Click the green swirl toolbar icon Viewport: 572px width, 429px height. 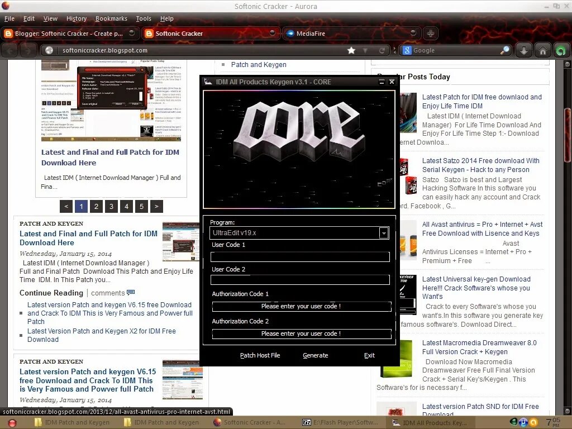(561, 50)
